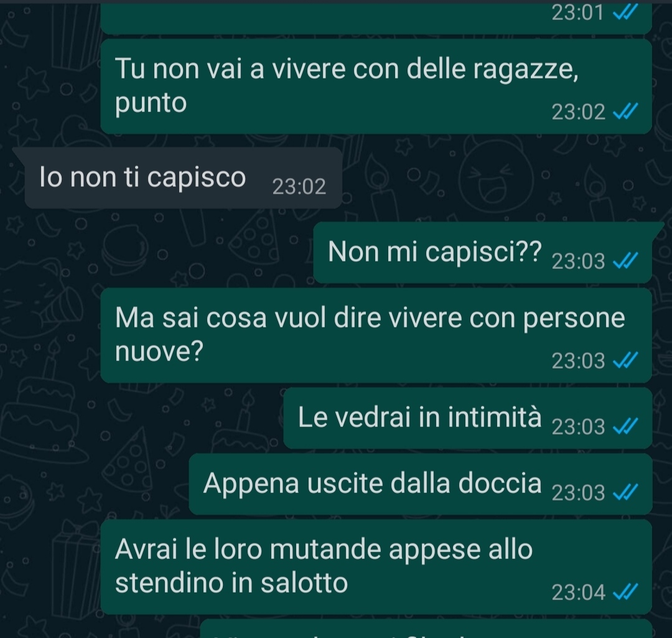Select the "Le vedrai in intimità" bubble
This screenshot has width=672, height=638.
coord(467,418)
